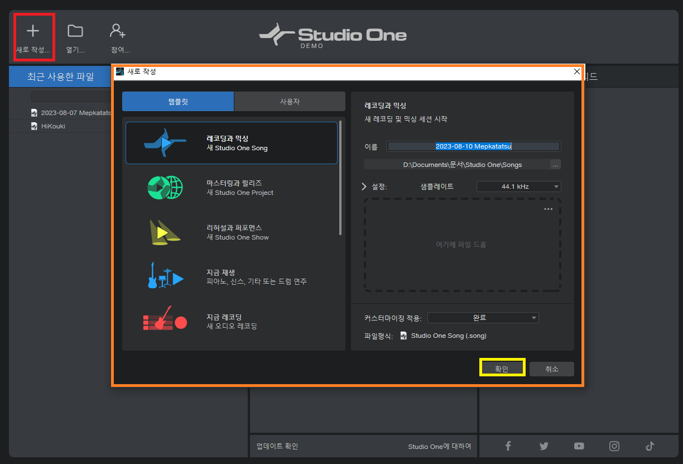Click the recent files search field
This screenshot has height=464, width=683.
pos(71,96)
